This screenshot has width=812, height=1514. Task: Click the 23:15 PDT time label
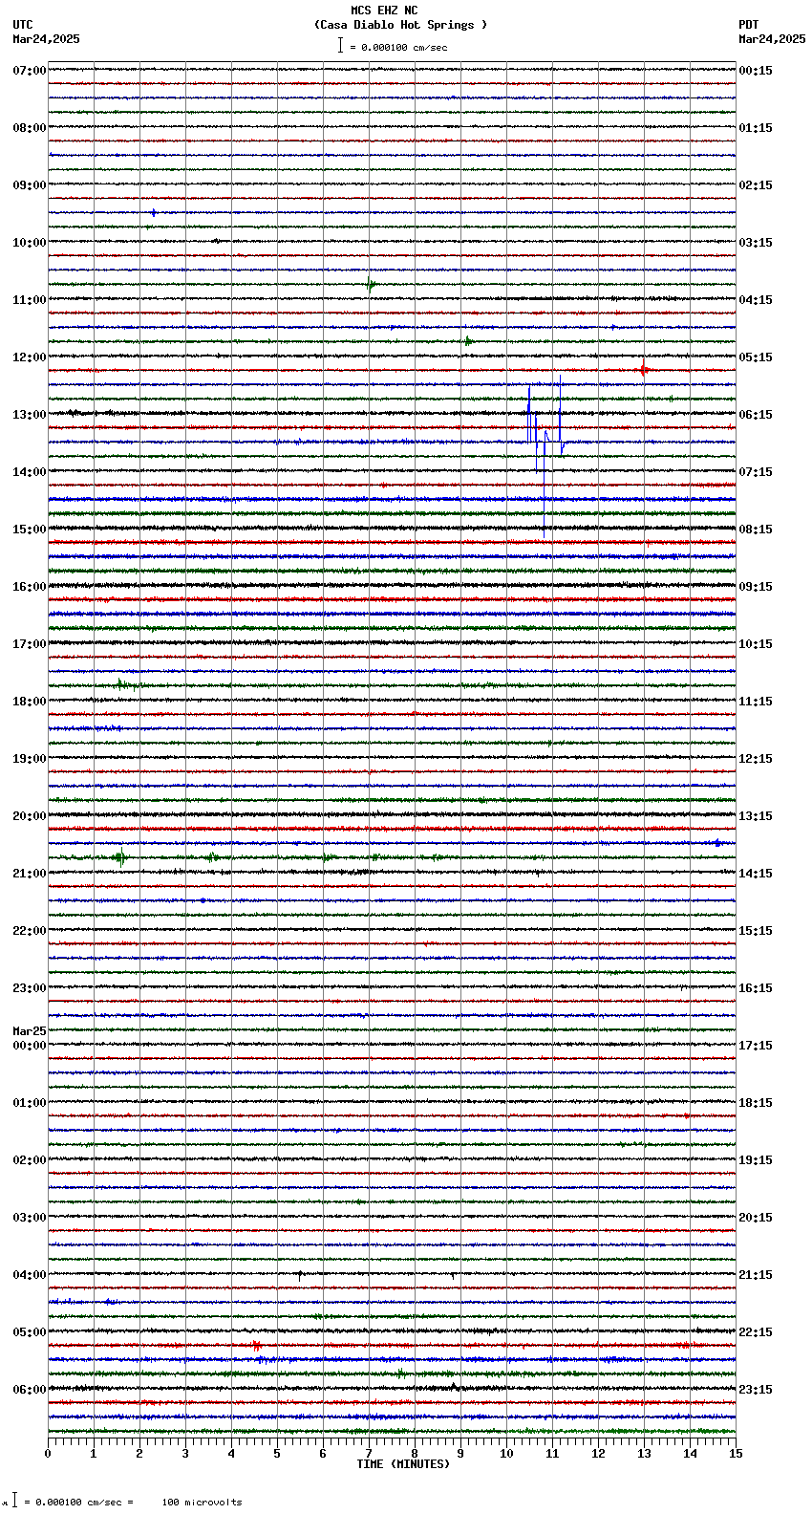click(x=756, y=1390)
